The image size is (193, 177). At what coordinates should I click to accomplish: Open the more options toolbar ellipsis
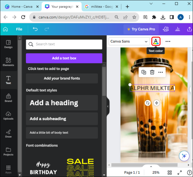(x=168, y=41)
